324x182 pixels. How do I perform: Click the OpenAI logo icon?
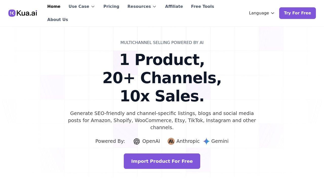[x=137, y=141]
